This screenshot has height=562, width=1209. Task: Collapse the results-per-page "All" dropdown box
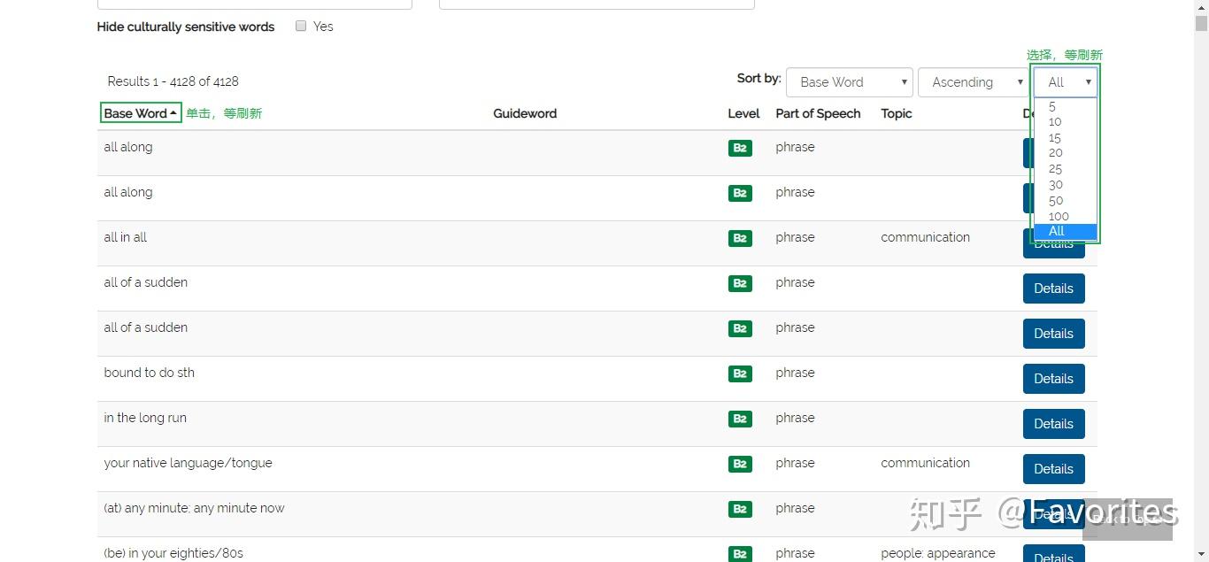tap(1066, 82)
